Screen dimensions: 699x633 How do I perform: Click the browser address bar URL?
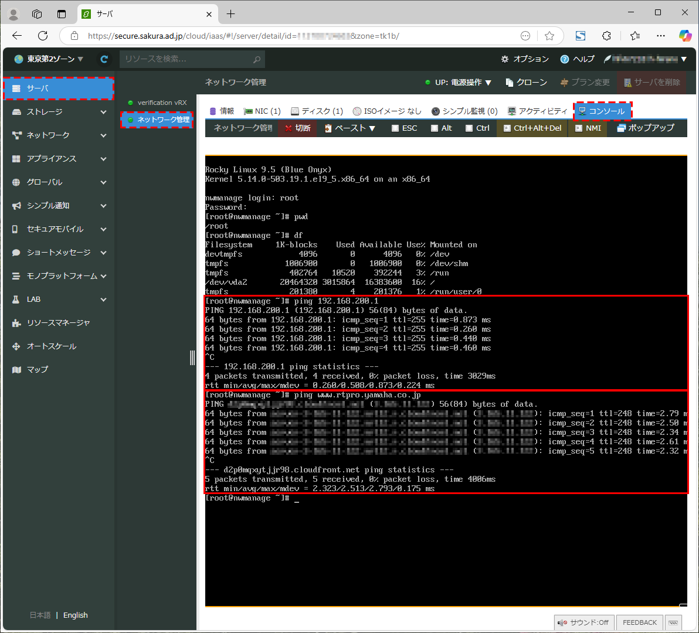243,36
